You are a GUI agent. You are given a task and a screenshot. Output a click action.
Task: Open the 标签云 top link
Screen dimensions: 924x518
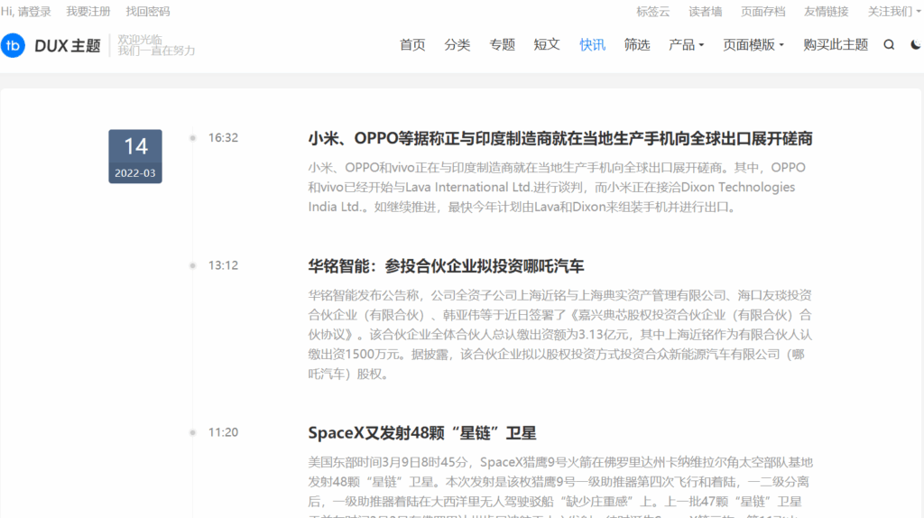(652, 11)
